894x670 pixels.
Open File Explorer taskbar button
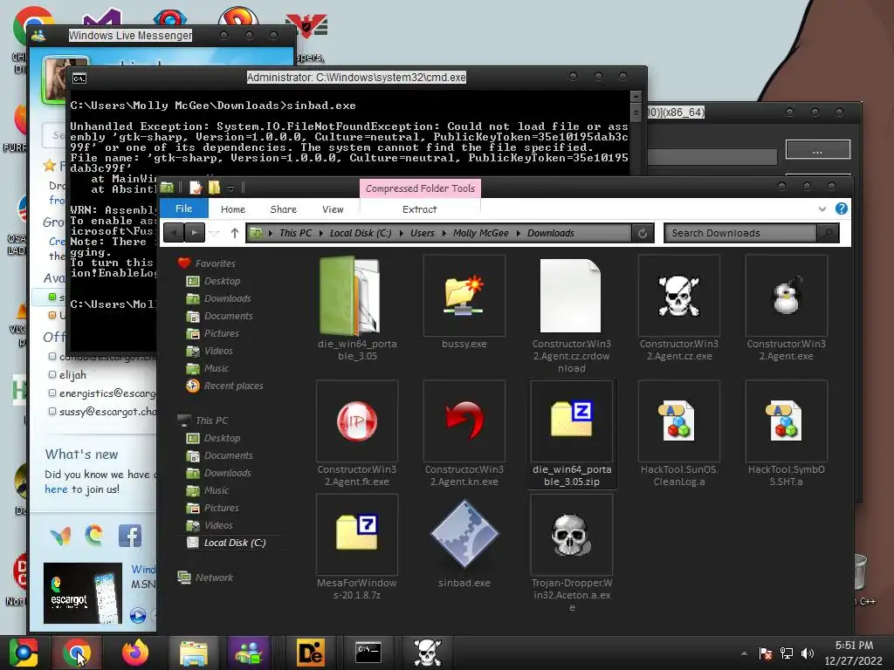[x=194, y=653]
